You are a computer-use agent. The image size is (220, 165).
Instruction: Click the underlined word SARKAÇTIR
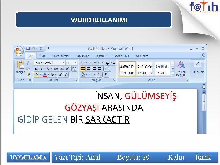tap(107, 119)
